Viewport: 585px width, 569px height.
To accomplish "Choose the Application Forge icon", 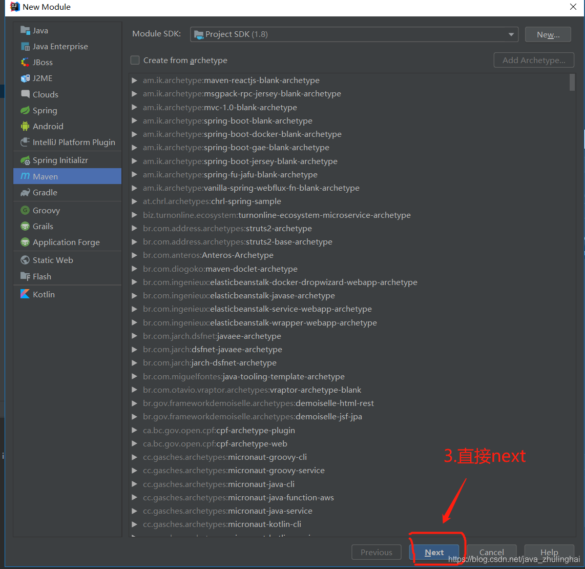I will pyautogui.click(x=25, y=242).
